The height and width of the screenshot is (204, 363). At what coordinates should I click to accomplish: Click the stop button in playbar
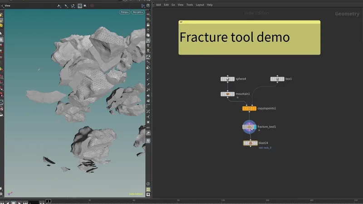coord(14,203)
